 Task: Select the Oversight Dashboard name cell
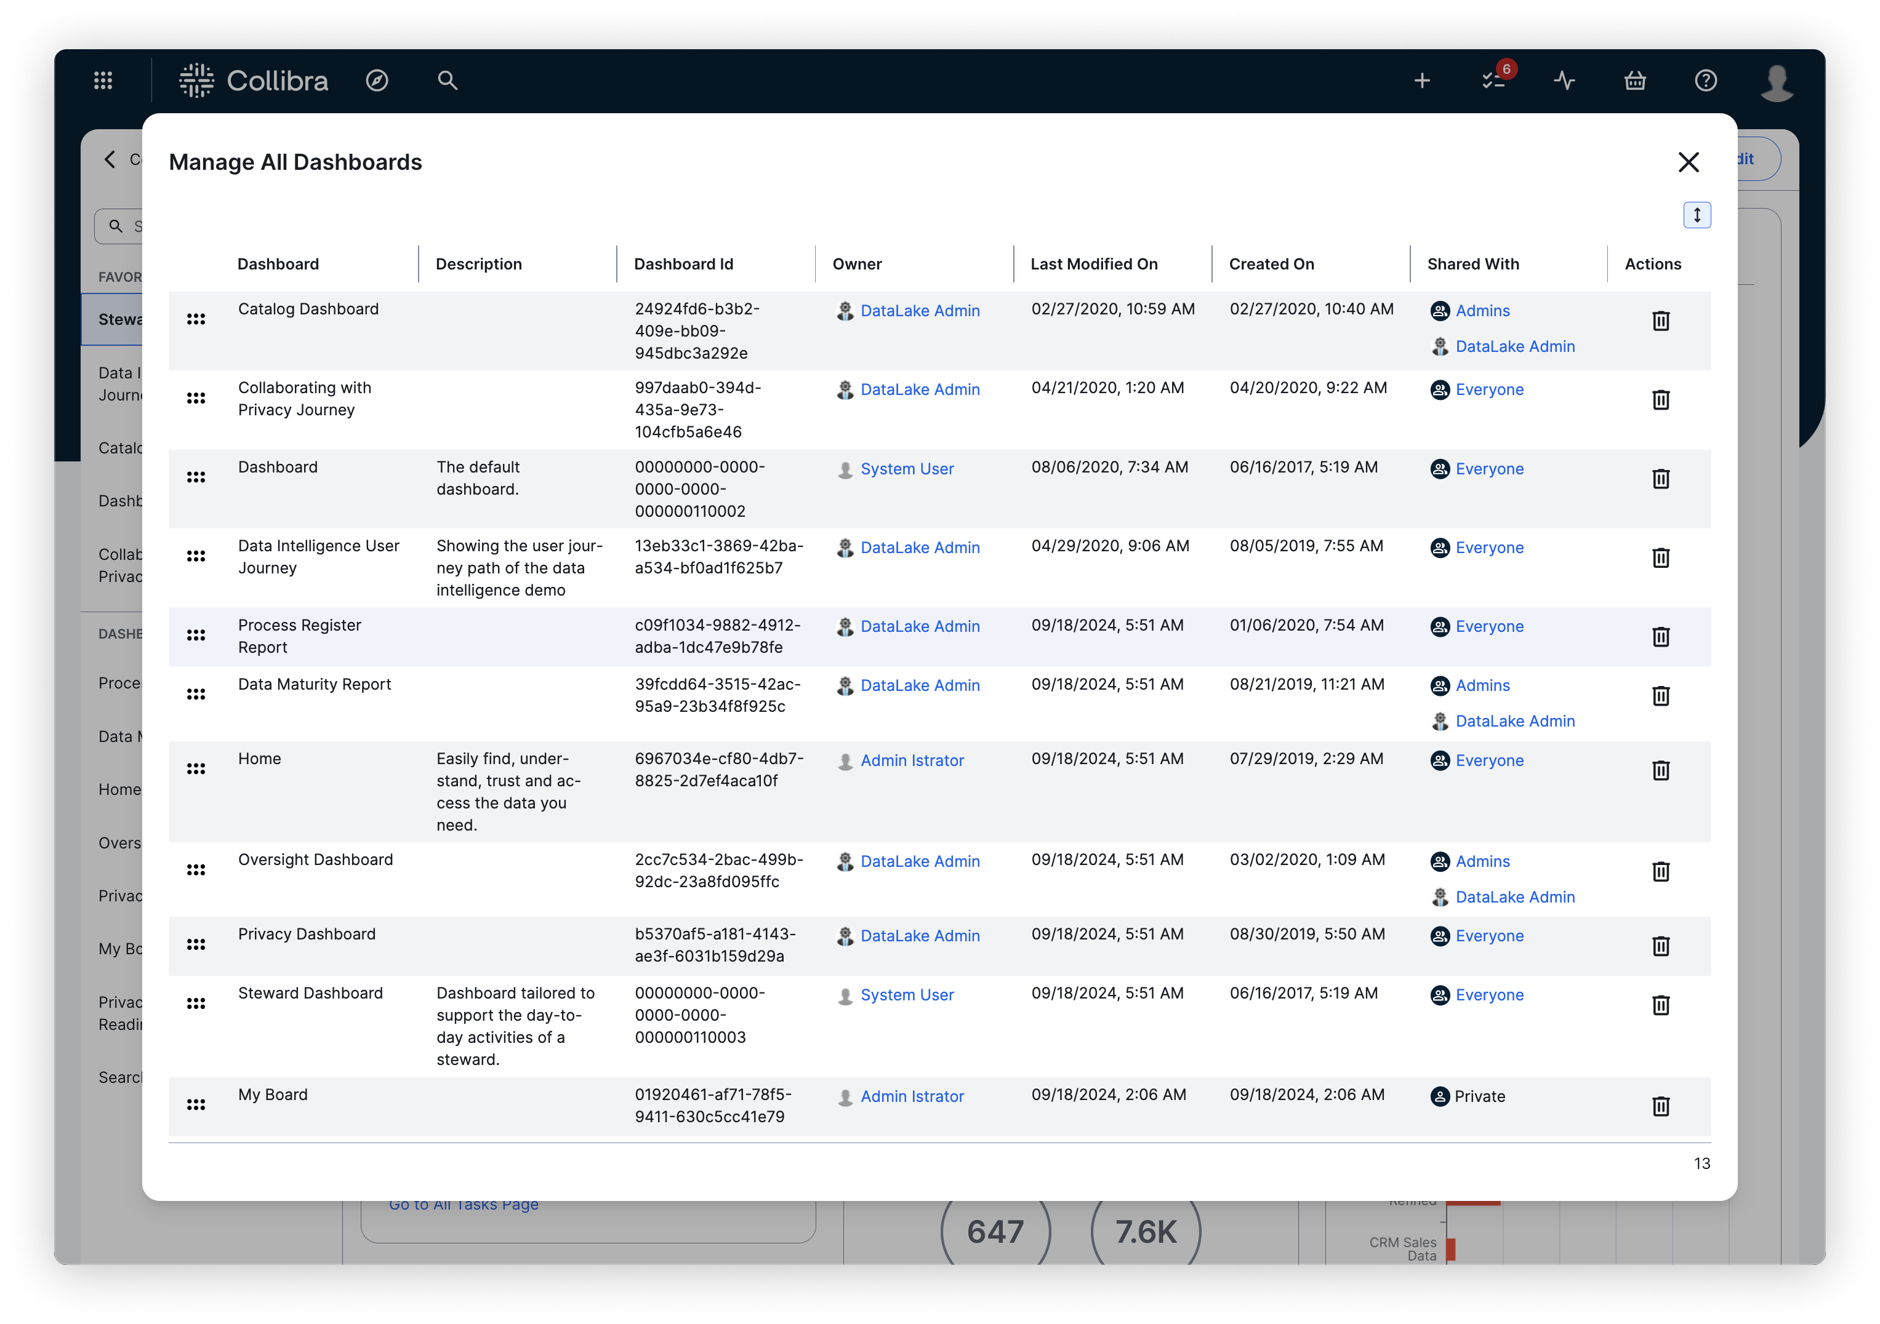[315, 860]
